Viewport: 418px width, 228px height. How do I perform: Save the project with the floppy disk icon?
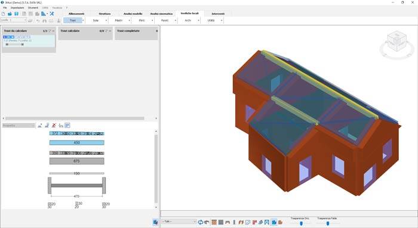17,14
